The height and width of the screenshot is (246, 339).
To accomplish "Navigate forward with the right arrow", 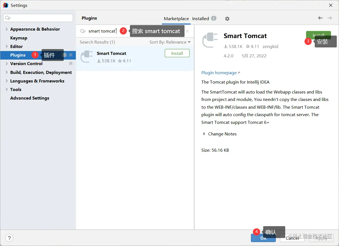I will click(x=330, y=18).
